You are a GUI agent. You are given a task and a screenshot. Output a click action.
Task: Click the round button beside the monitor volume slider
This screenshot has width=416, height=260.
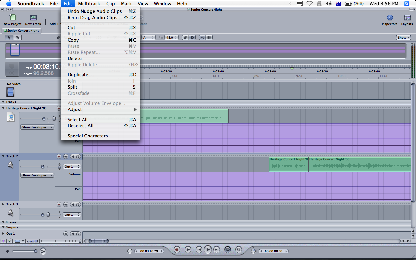point(43,251)
